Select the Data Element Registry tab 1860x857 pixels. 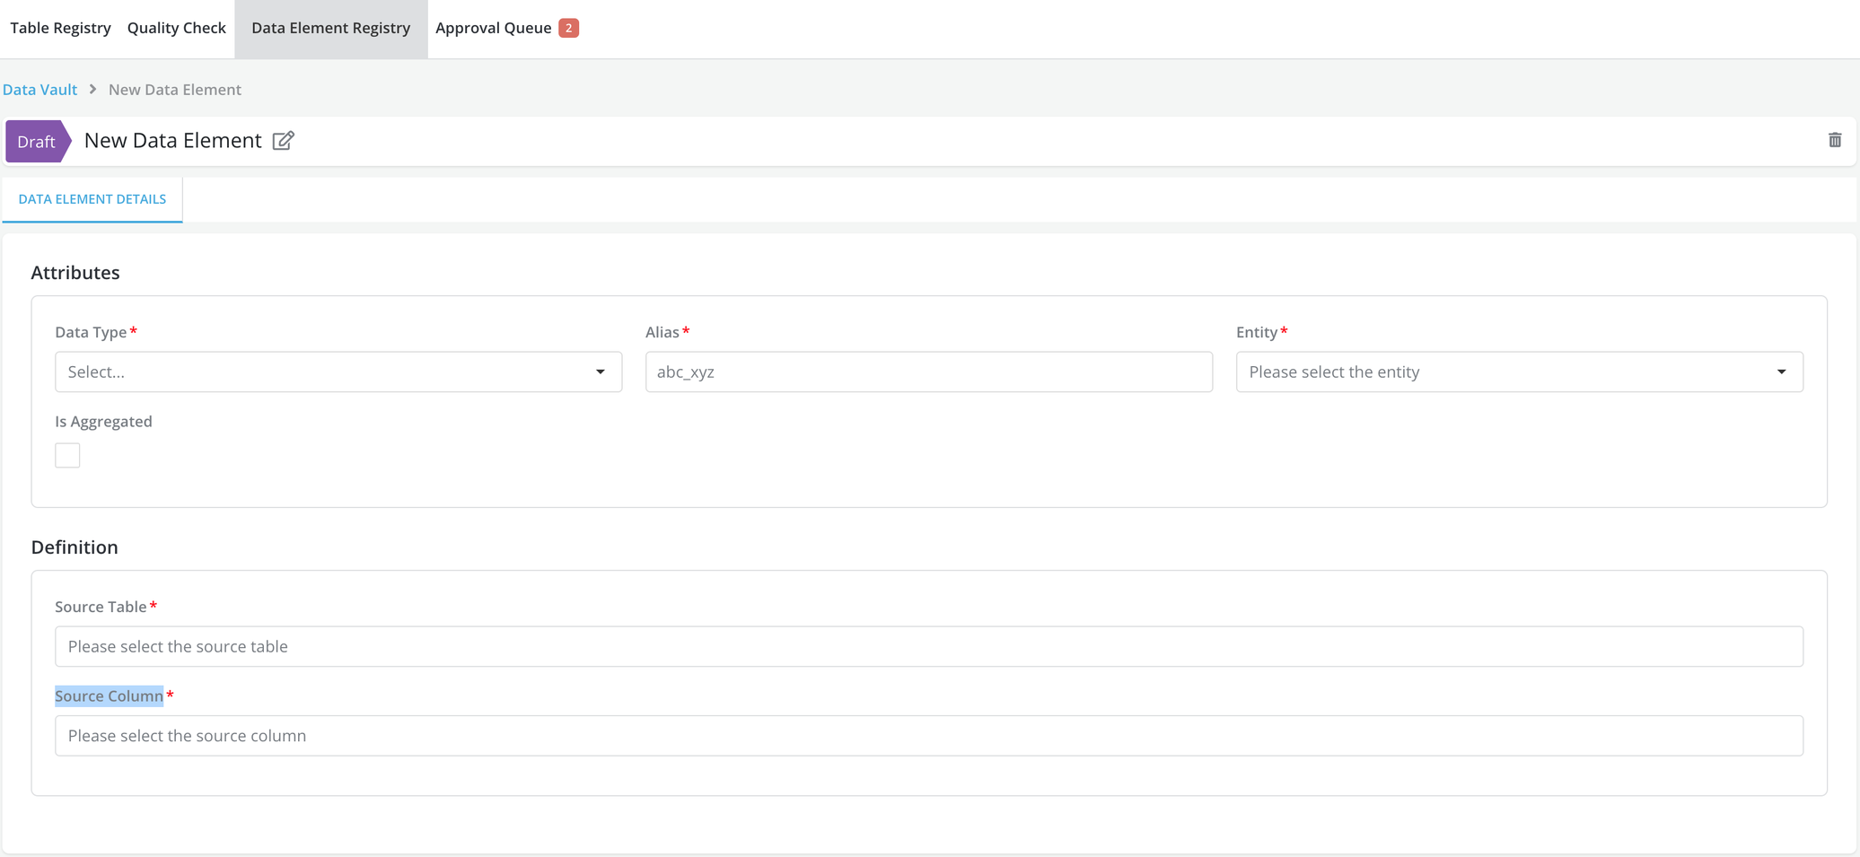pos(330,28)
